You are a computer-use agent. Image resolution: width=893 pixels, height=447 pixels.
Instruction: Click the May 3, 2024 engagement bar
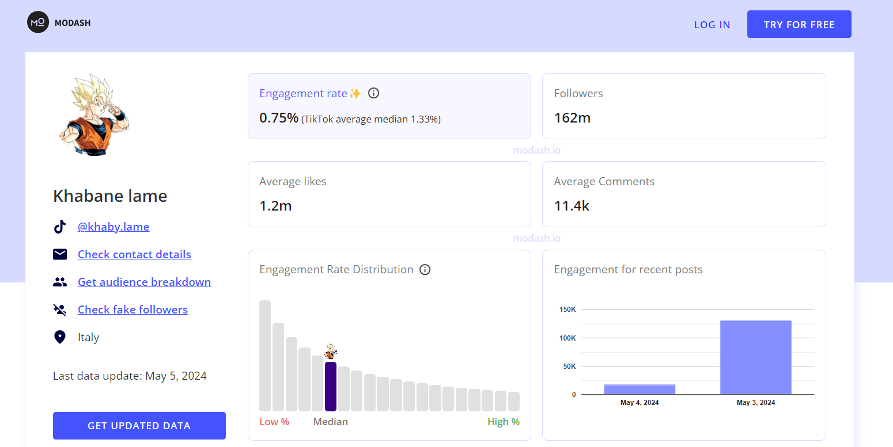point(756,357)
